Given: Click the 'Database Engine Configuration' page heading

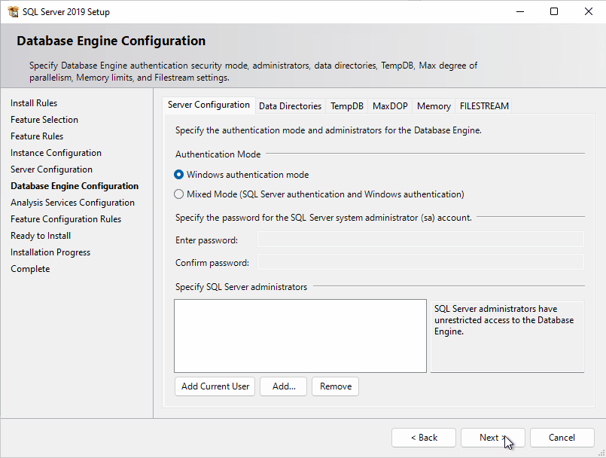Looking at the screenshot, I should [x=111, y=41].
